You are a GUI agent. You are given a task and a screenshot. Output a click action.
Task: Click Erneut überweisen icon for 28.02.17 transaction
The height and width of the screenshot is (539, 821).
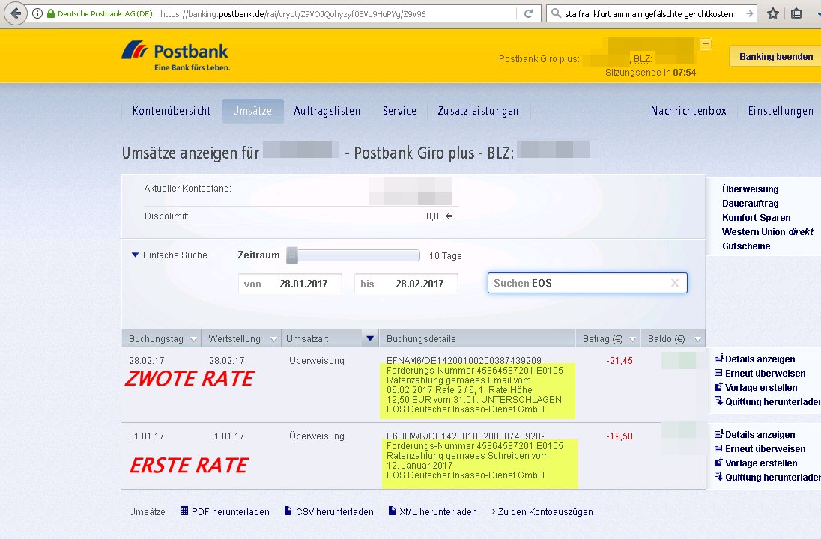point(718,373)
